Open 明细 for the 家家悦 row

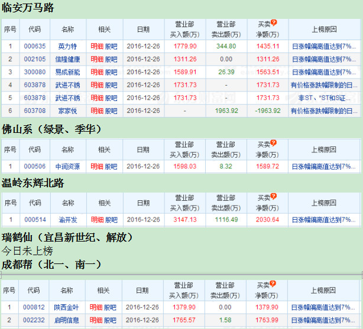click(97, 111)
